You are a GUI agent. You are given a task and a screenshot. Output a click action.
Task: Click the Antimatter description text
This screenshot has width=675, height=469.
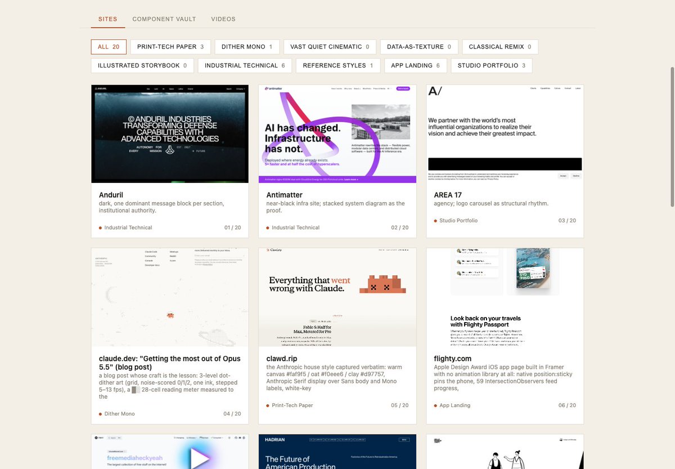(x=336, y=207)
